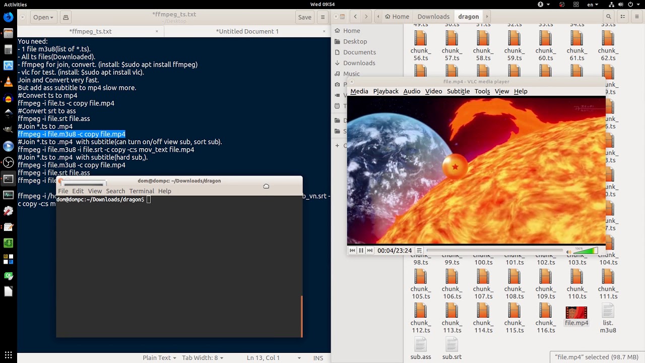Click the dragon path bar button
Viewport: 645px width, 363px height.
coord(468,17)
